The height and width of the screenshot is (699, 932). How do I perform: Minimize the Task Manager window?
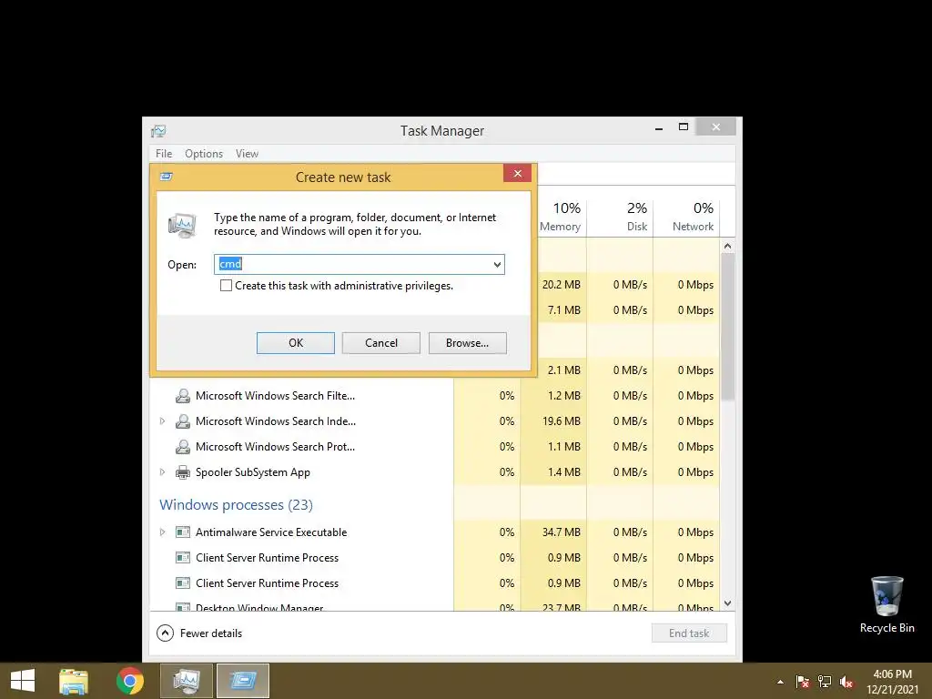point(659,127)
